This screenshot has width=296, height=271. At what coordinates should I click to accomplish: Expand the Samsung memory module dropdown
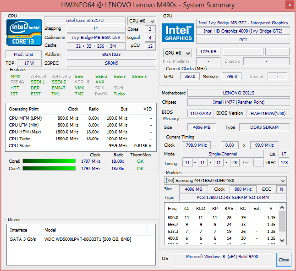tap(226, 181)
